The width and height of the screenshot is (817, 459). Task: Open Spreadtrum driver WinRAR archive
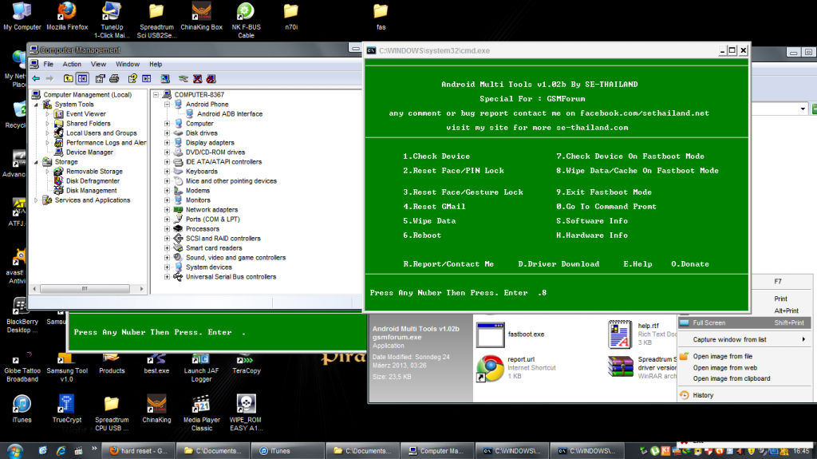[x=642, y=367]
